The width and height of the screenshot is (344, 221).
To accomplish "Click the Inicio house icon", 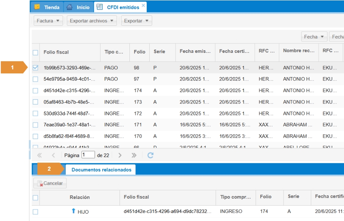I will (x=69, y=7).
